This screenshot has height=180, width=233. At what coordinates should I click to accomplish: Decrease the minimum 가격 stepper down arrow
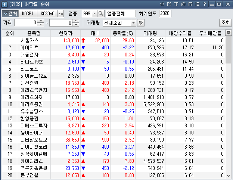coord(41,24)
